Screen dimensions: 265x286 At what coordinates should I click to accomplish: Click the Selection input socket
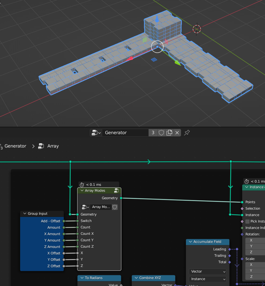pos(242,209)
